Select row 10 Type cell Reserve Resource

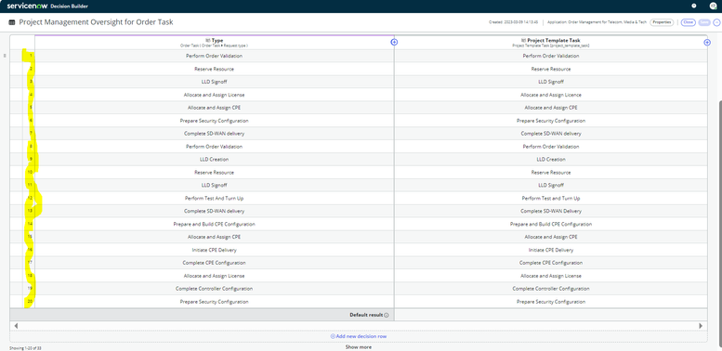[x=214, y=173]
